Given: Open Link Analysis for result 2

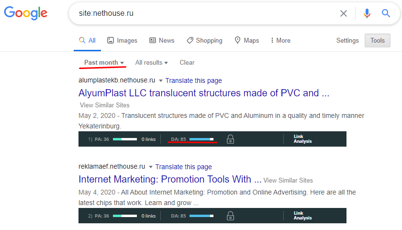Looking at the screenshot, I should click(302, 216).
